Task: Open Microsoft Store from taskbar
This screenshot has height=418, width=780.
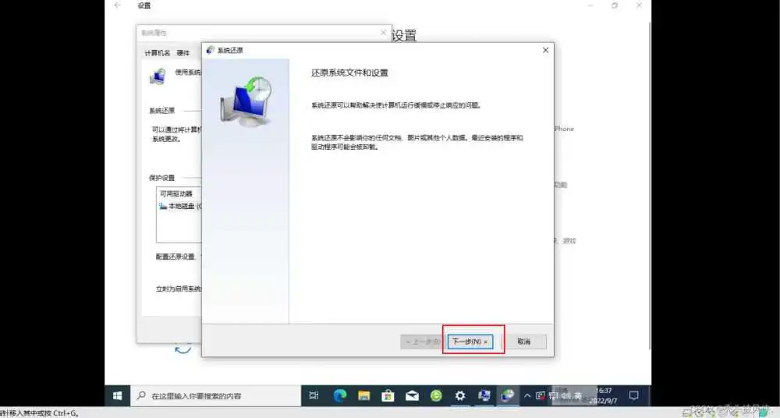Action: (x=388, y=395)
